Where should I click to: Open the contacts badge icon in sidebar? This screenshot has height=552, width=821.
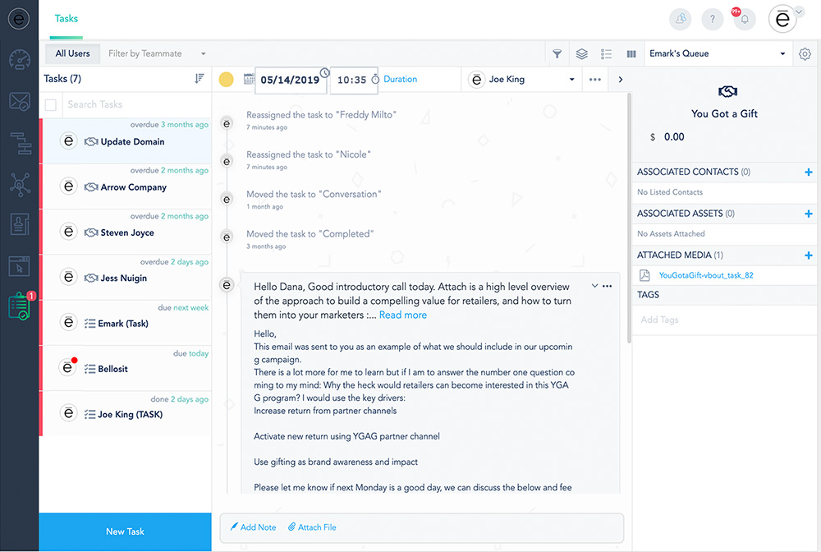coord(20,225)
